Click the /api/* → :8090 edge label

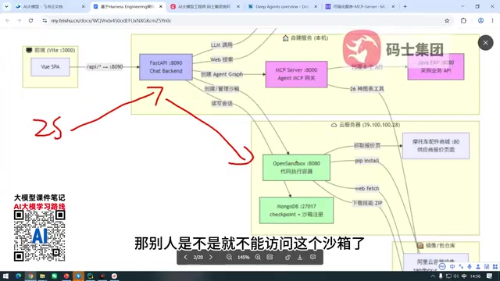coord(105,67)
